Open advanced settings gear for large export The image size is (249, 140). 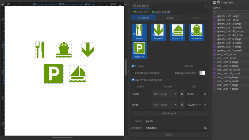182,105
